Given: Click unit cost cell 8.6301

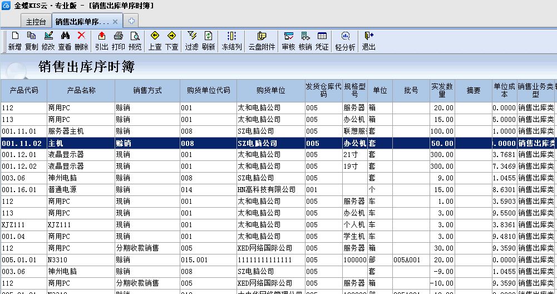Looking at the screenshot, I should pos(505,190).
